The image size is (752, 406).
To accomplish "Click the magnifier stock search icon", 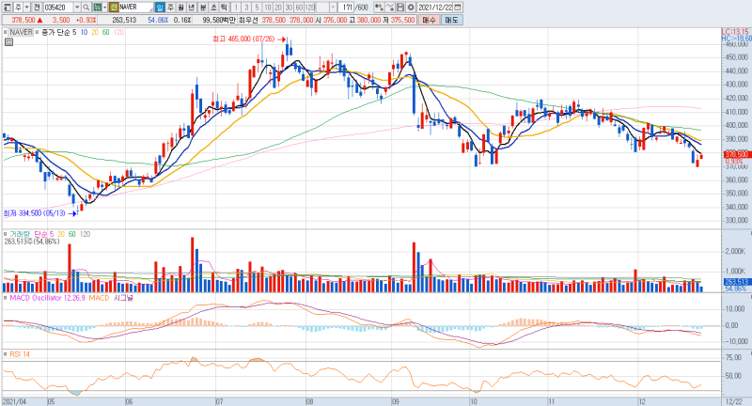I will [86, 8].
